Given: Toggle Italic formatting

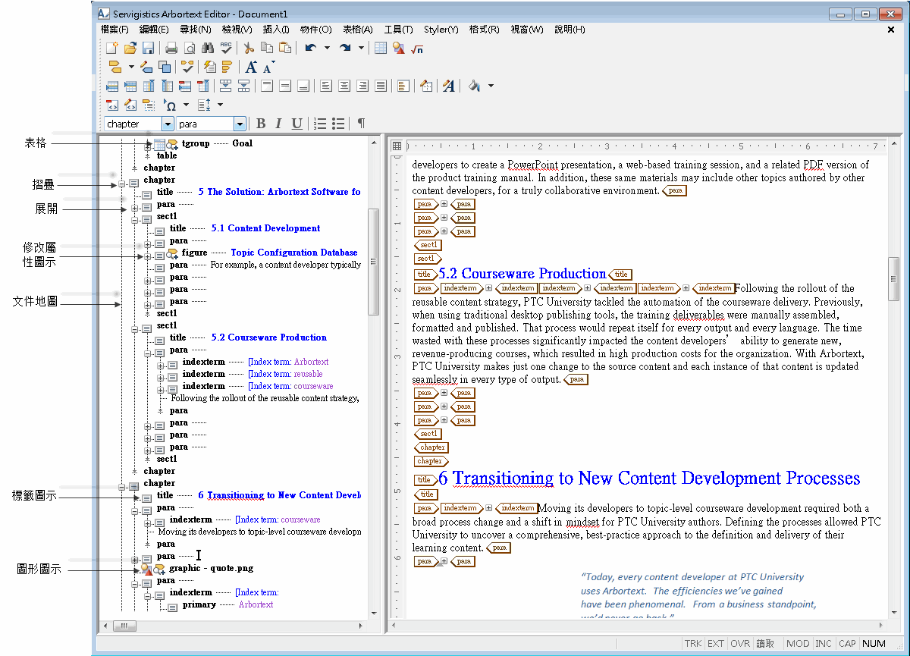Looking at the screenshot, I should (x=278, y=124).
